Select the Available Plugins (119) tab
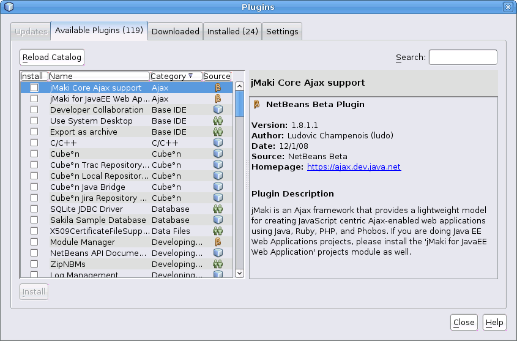This screenshot has width=517, height=341. pyautogui.click(x=99, y=31)
